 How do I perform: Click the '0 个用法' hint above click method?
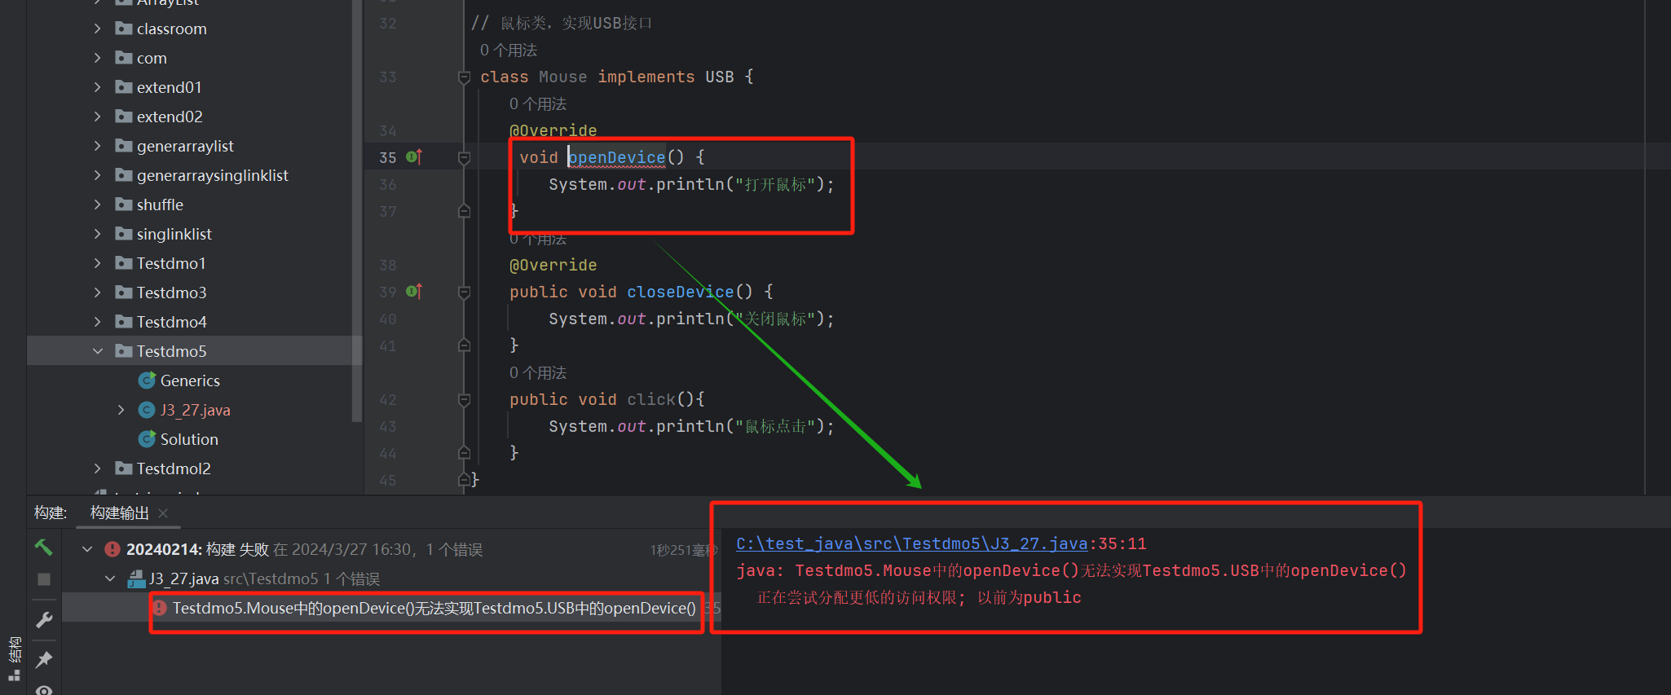click(537, 372)
